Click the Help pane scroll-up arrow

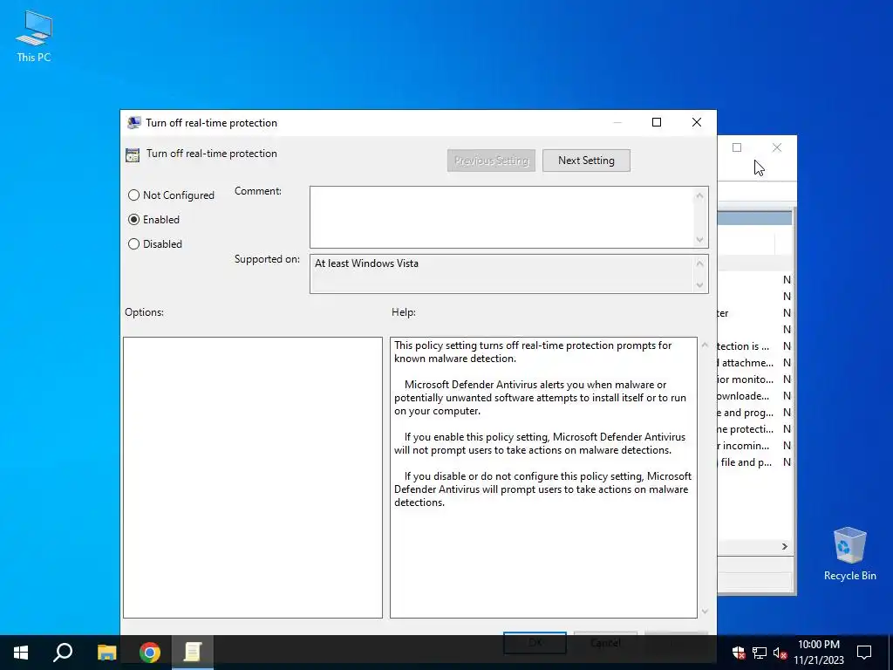tap(705, 345)
